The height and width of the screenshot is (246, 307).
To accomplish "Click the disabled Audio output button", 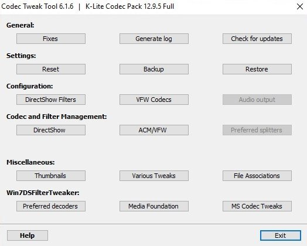I will [x=257, y=100].
